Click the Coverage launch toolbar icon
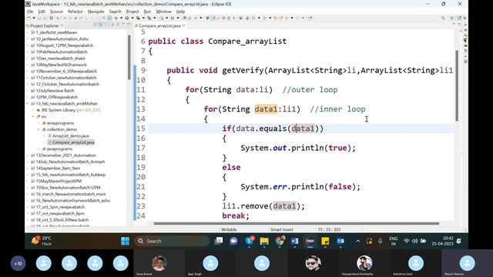This screenshot has height=277, width=493. pyautogui.click(x=138, y=18)
